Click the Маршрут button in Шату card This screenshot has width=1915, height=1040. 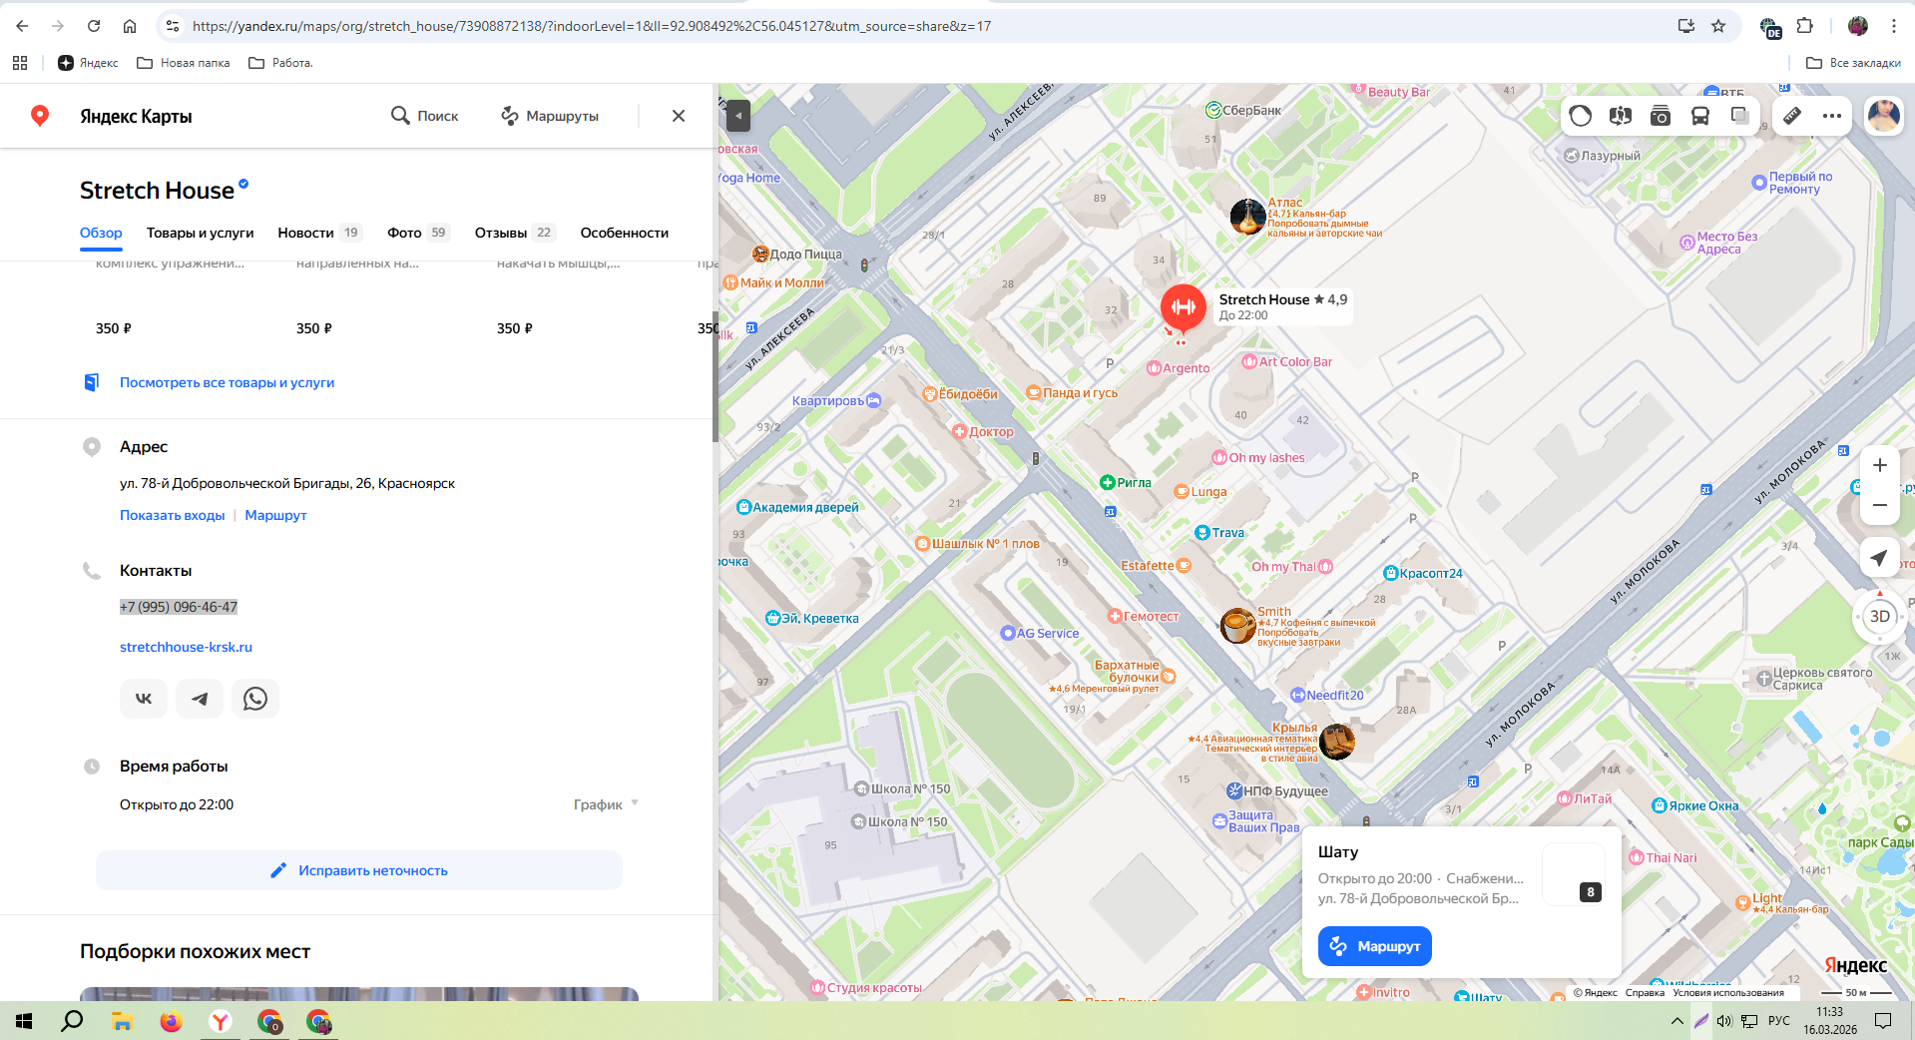[1375, 946]
